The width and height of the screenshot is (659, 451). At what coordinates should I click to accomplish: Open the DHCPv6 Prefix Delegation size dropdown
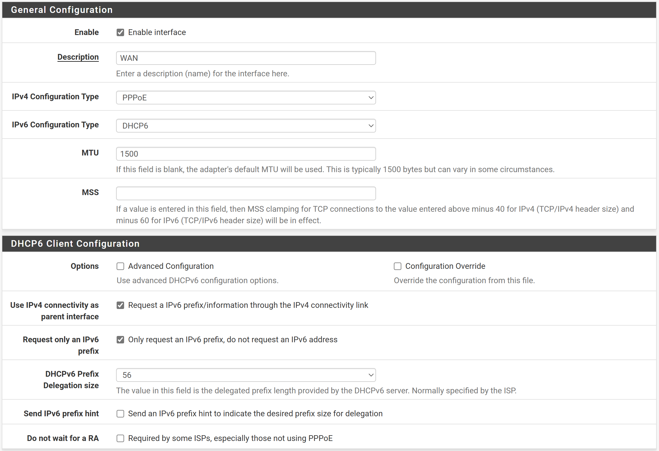246,375
